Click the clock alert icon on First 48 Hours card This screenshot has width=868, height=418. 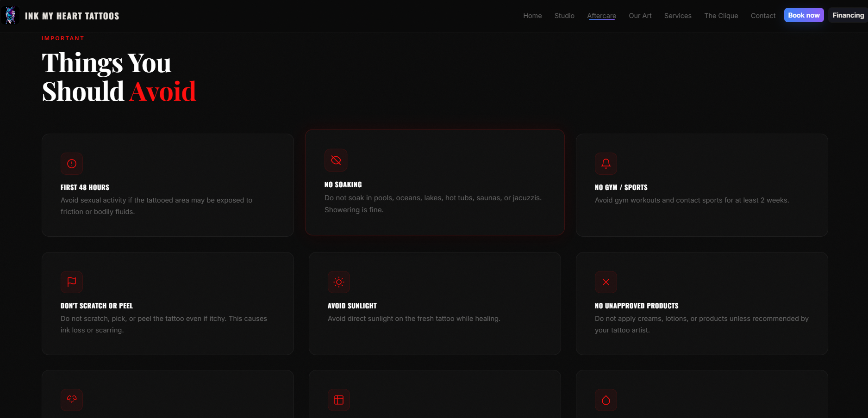(72, 164)
